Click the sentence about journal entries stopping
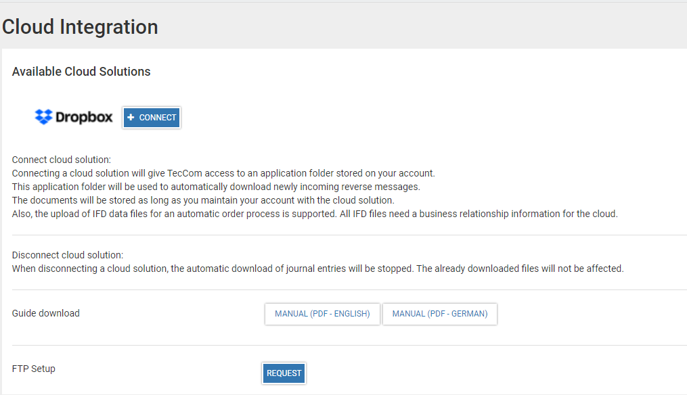 [x=317, y=269]
